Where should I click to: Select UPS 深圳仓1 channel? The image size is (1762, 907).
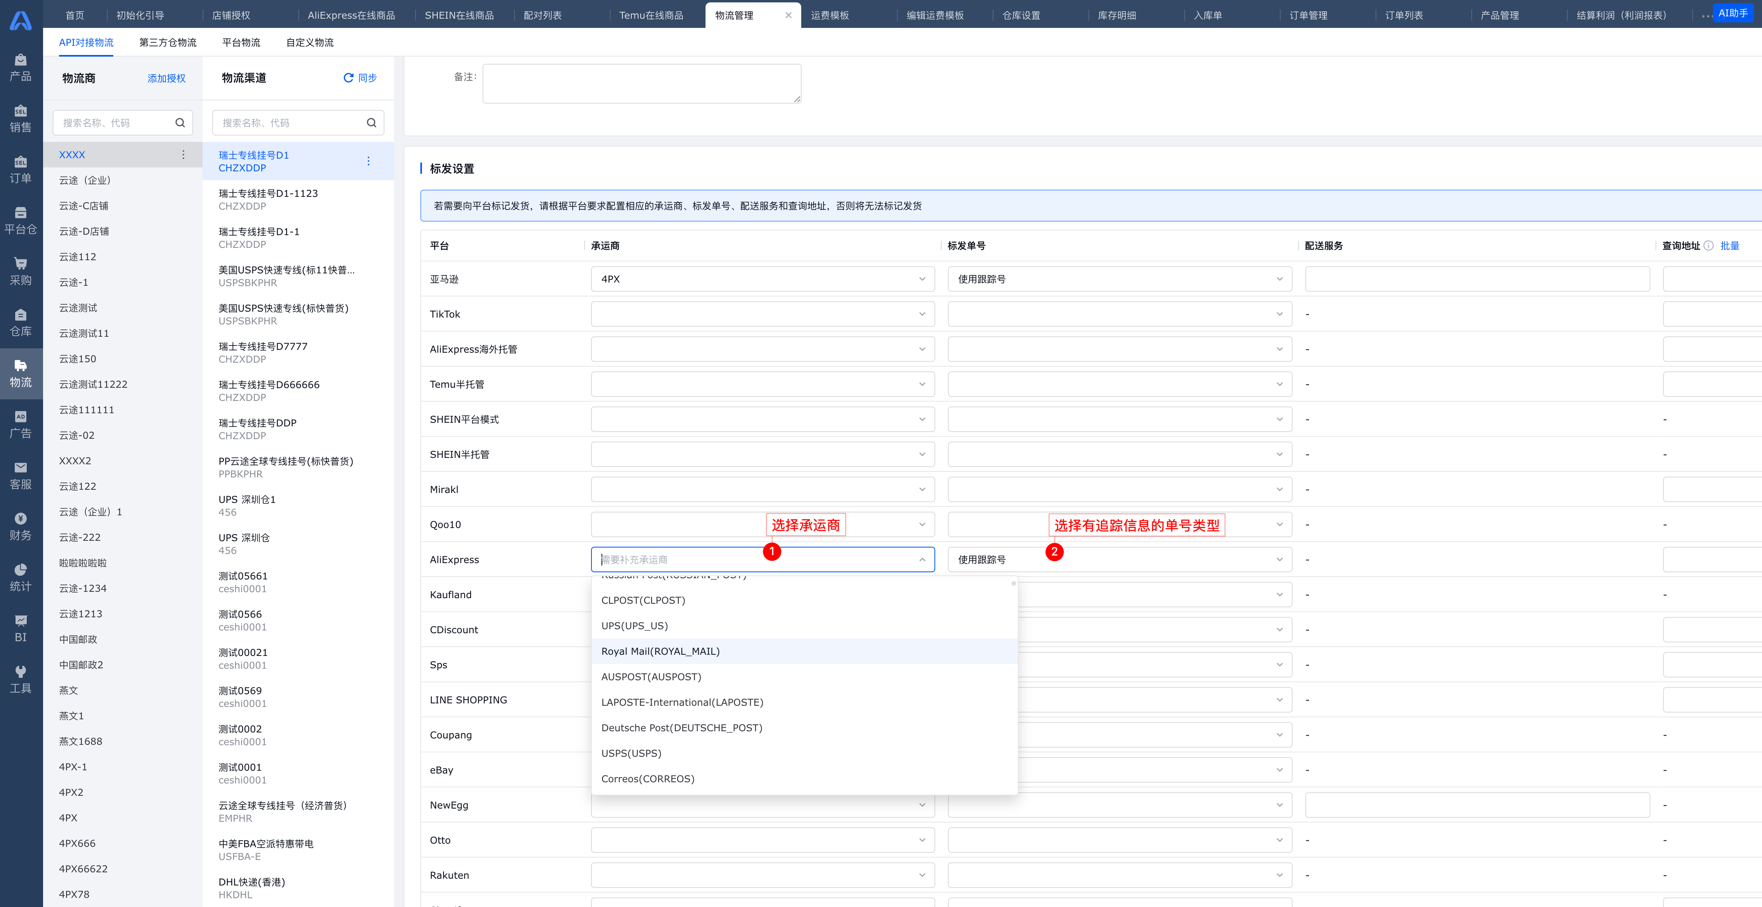pyautogui.click(x=298, y=506)
